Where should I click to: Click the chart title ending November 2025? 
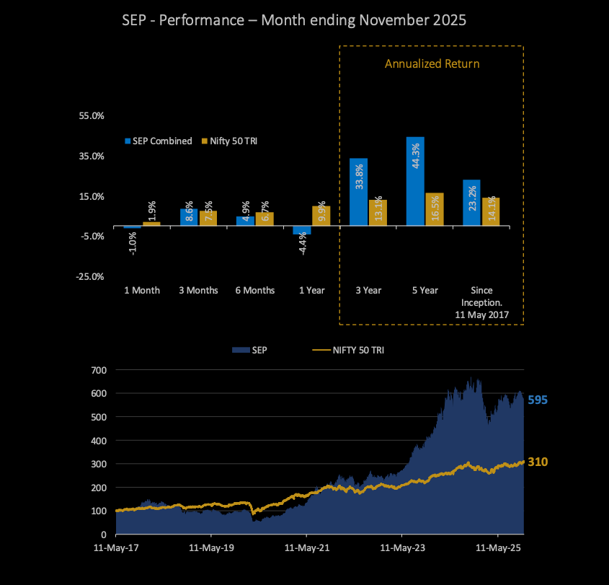coord(295,20)
